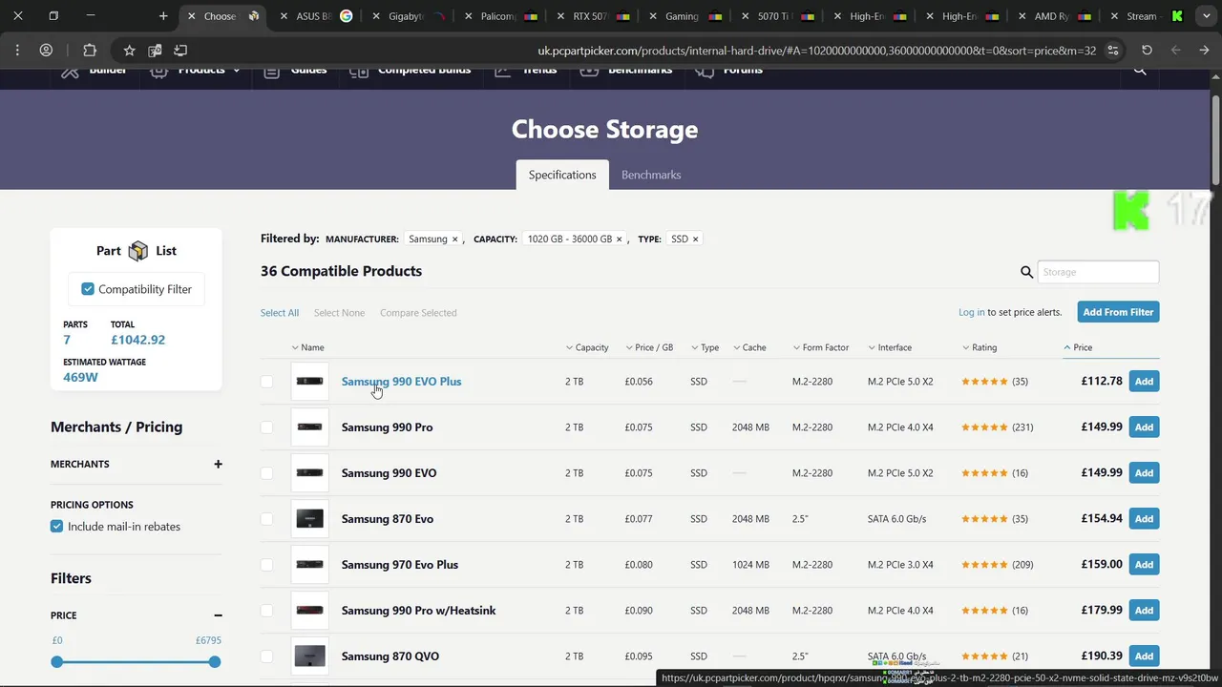Image resolution: width=1222 pixels, height=687 pixels.
Task: Disable Include mail-in rebates checkbox
Action: point(57,527)
